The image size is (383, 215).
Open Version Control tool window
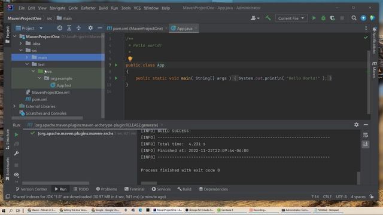32,189
